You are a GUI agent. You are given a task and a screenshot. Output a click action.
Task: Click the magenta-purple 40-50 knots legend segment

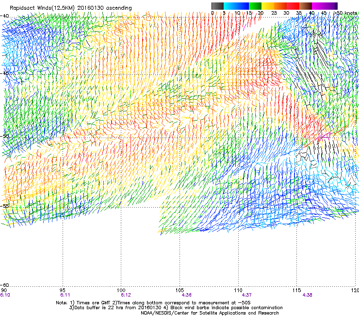(325, 6)
